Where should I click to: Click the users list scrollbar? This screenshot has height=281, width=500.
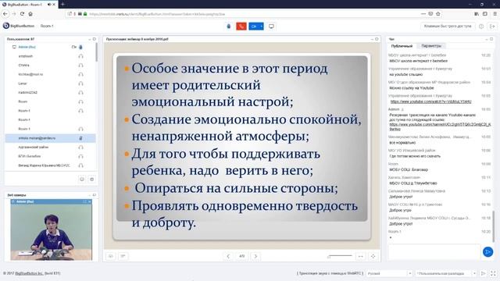click(x=96, y=52)
